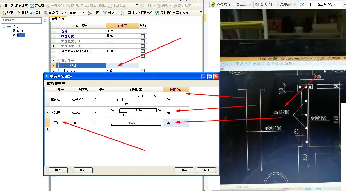346x191 pixels.
Task: Switch to 请问一下图上钢筋 browser tab
Action: pyautogui.click(x=320, y=4)
